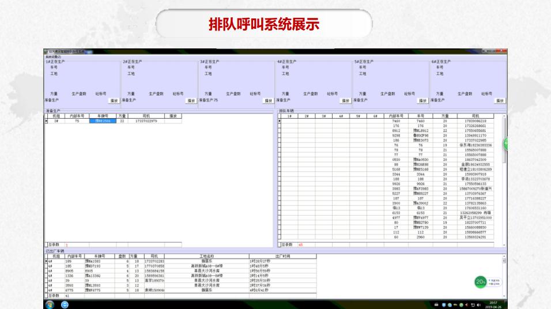Viewport: 551px width, 309px height.
Task: Click the 2# column header in 排队车辆
Action: (x=307, y=116)
